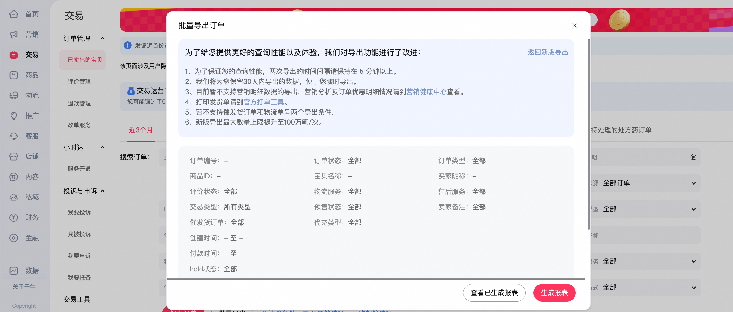Click the dialog vertical scrollbar
Image resolution: width=733 pixels, height=312 pixels.
tap(588, 134)
